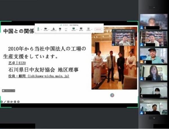Click the blue badge on the long-haired woman's tile

142,79
